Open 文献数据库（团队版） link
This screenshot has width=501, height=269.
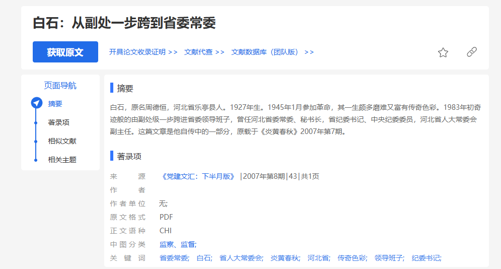(272, 52)
